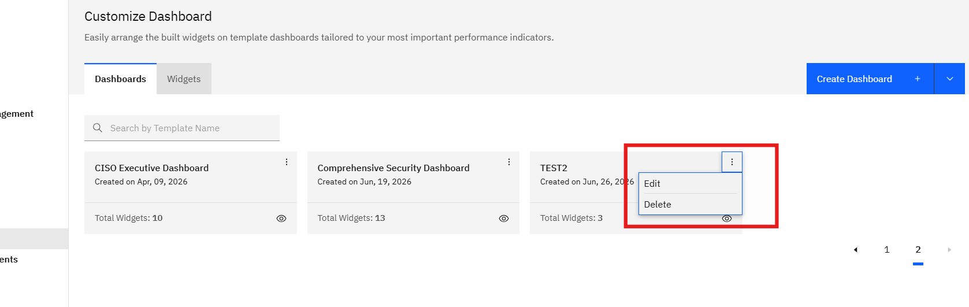Click the Created on Apr, 09, 2026 text
The height and width of the screenshot is (307, 969).
click(141, 182)
